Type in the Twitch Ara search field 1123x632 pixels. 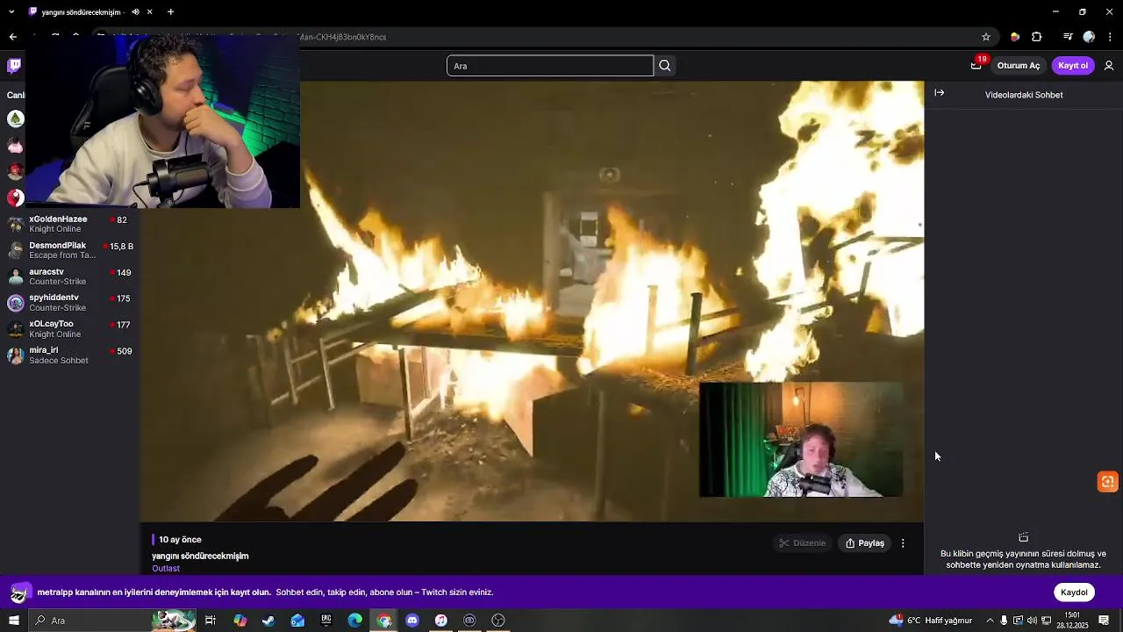550,66
